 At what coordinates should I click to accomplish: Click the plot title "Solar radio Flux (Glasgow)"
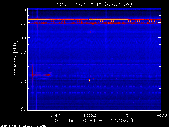[94, 4]
